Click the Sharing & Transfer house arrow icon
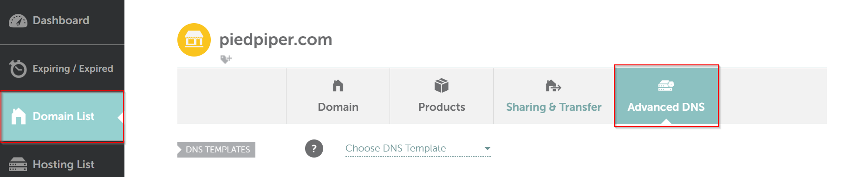 coord(553,86)
